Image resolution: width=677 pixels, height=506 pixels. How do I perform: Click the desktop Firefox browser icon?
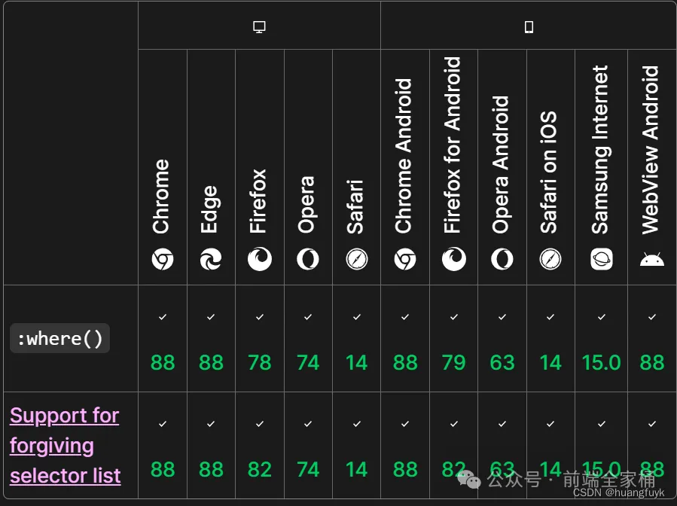[x=260, y=259]
